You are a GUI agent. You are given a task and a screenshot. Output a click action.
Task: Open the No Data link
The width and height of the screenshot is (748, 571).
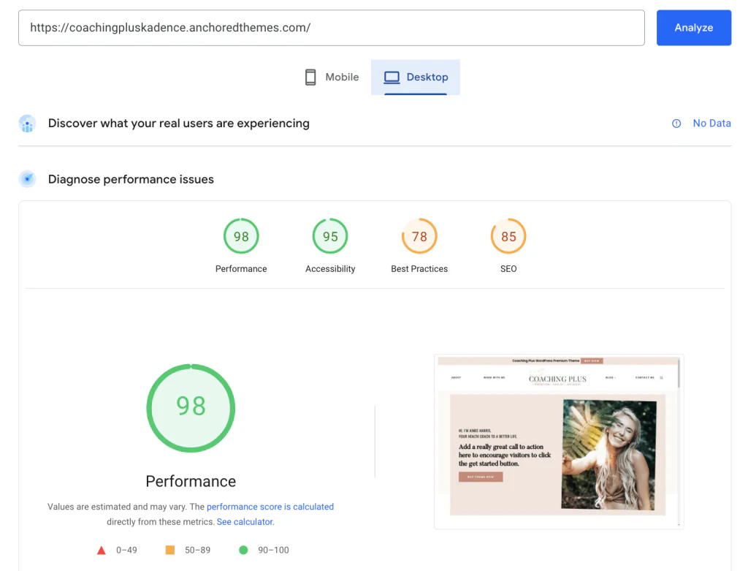711,123
